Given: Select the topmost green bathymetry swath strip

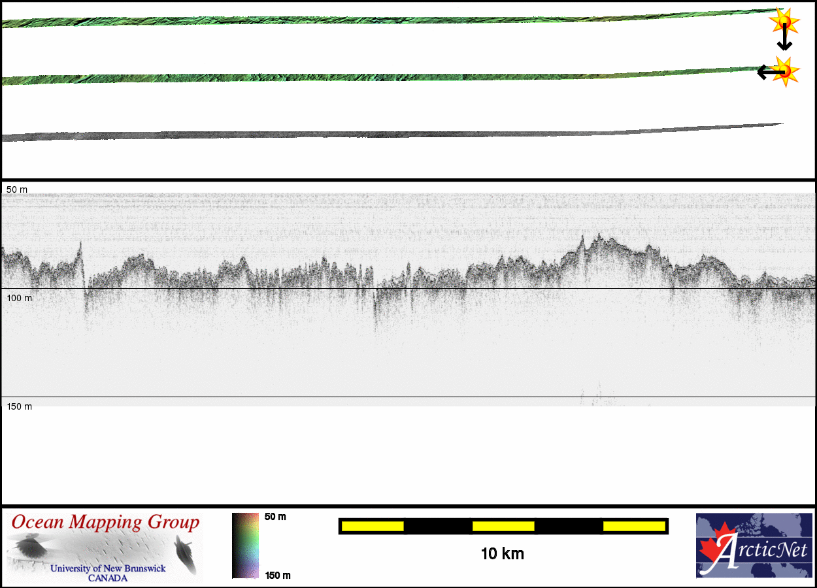Looking at the screenshot, I should point(392,20).
